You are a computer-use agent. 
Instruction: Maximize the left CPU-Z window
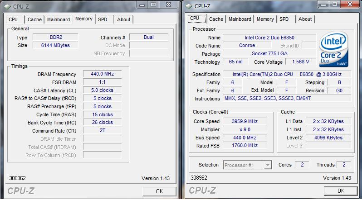(153, 5)
